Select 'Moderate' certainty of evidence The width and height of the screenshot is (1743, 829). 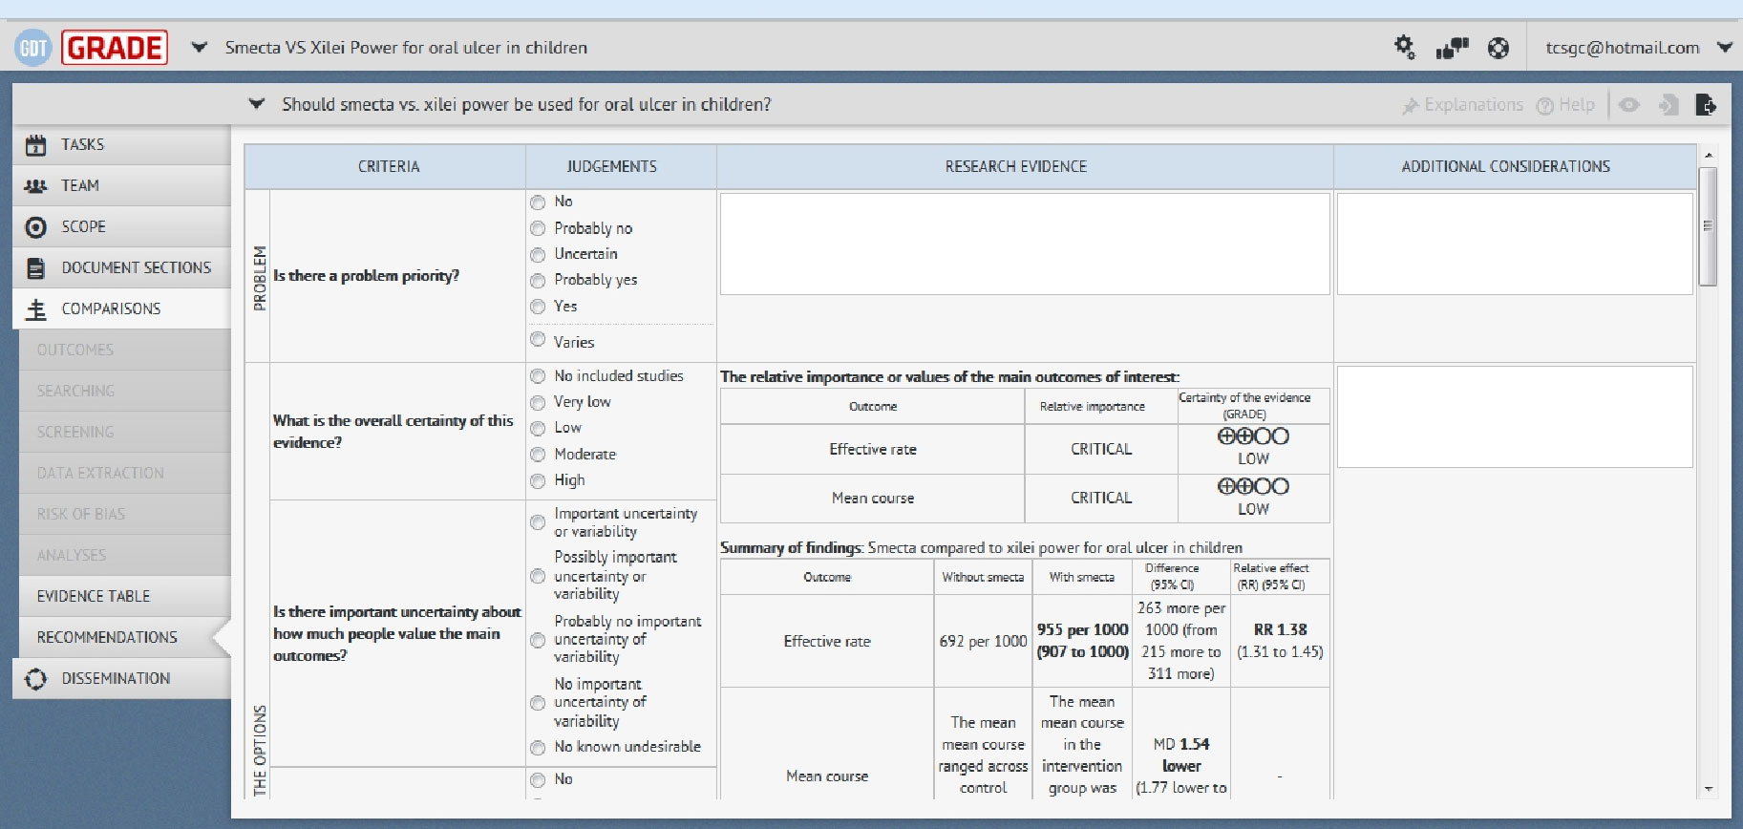538,455
